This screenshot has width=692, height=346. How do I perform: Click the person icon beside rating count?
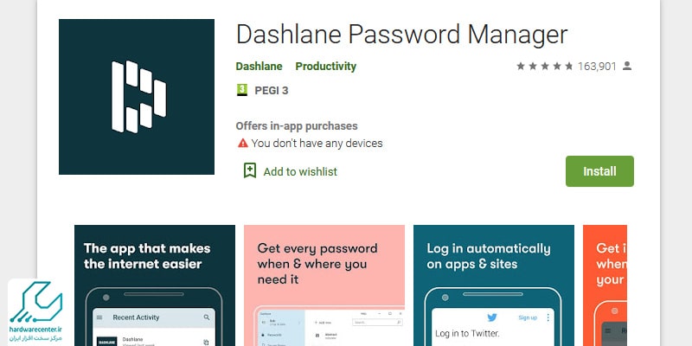pos(626,66)
